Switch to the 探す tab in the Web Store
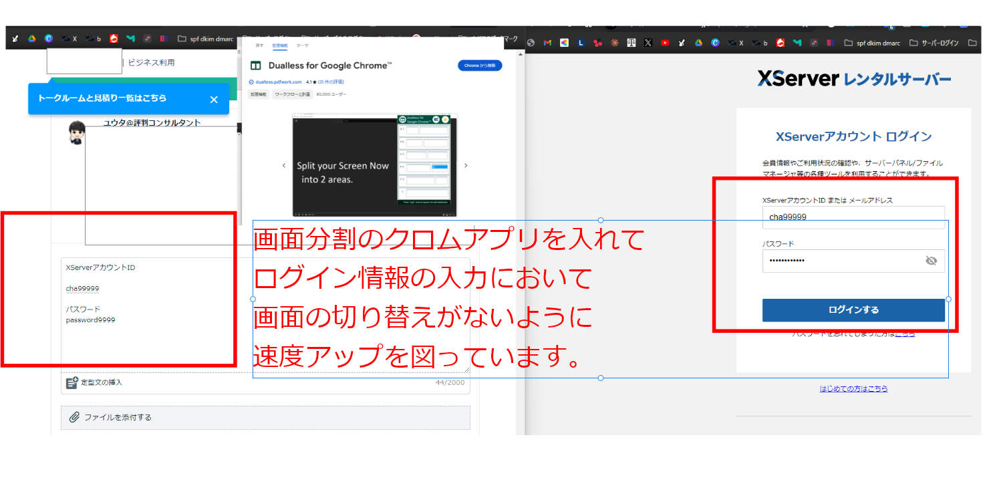 pos(259,45)
